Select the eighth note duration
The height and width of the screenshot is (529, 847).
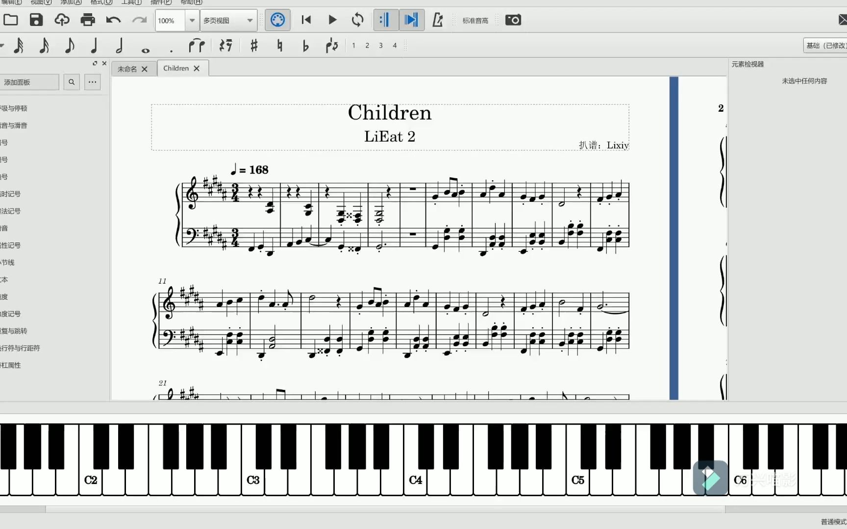(x=70, y=46)
